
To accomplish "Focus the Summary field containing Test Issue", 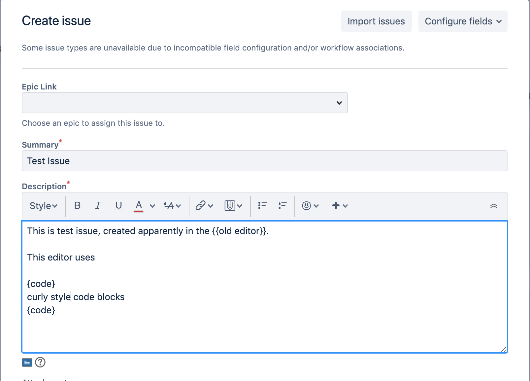I will (x=265, y=161).
